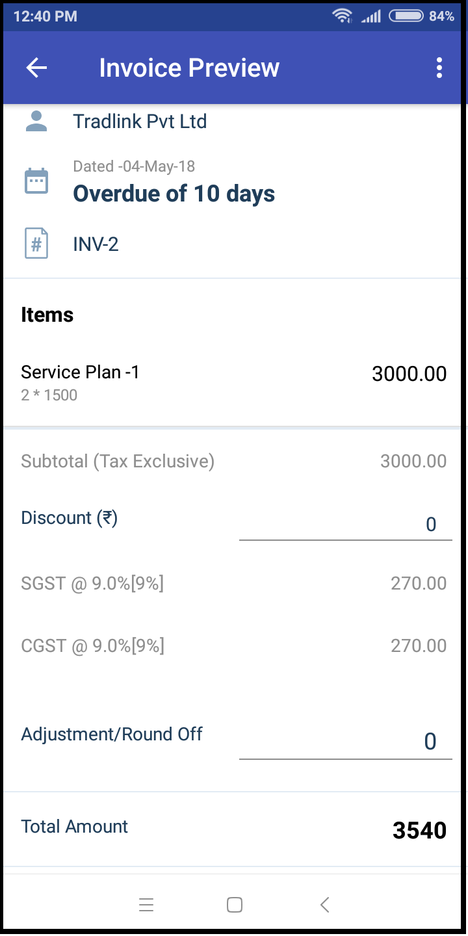Tap the Overdue of 10 days text

174,194
